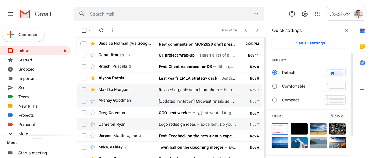This screenshot has height=158, width=370.
Task: Open the Google apps grid
Action: [x=317, y=14]
